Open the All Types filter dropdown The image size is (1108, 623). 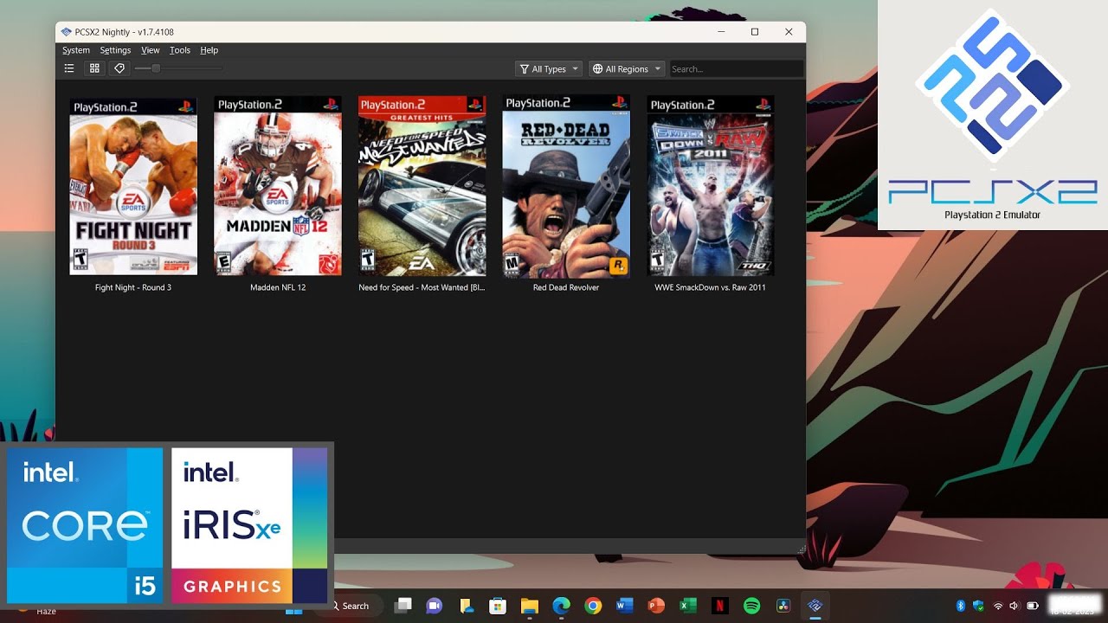point(549,69)
